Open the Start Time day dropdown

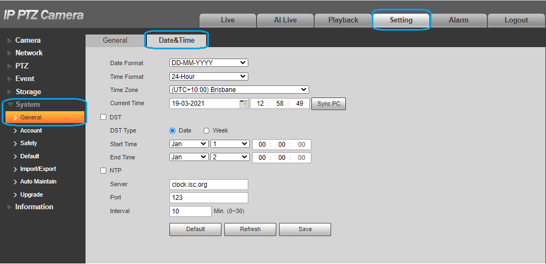230,144
